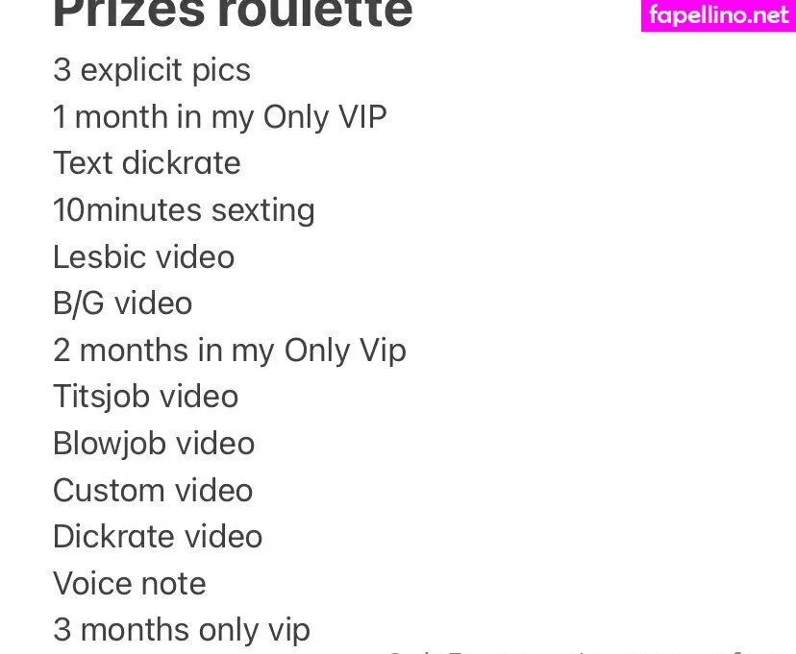
Task: Click "1 month" at the start of the second line
Action: pos(97,117)
